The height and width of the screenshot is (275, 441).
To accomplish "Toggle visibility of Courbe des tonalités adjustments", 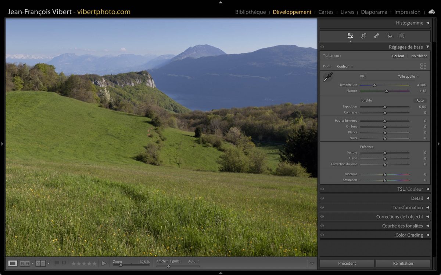I will point(322,226).
